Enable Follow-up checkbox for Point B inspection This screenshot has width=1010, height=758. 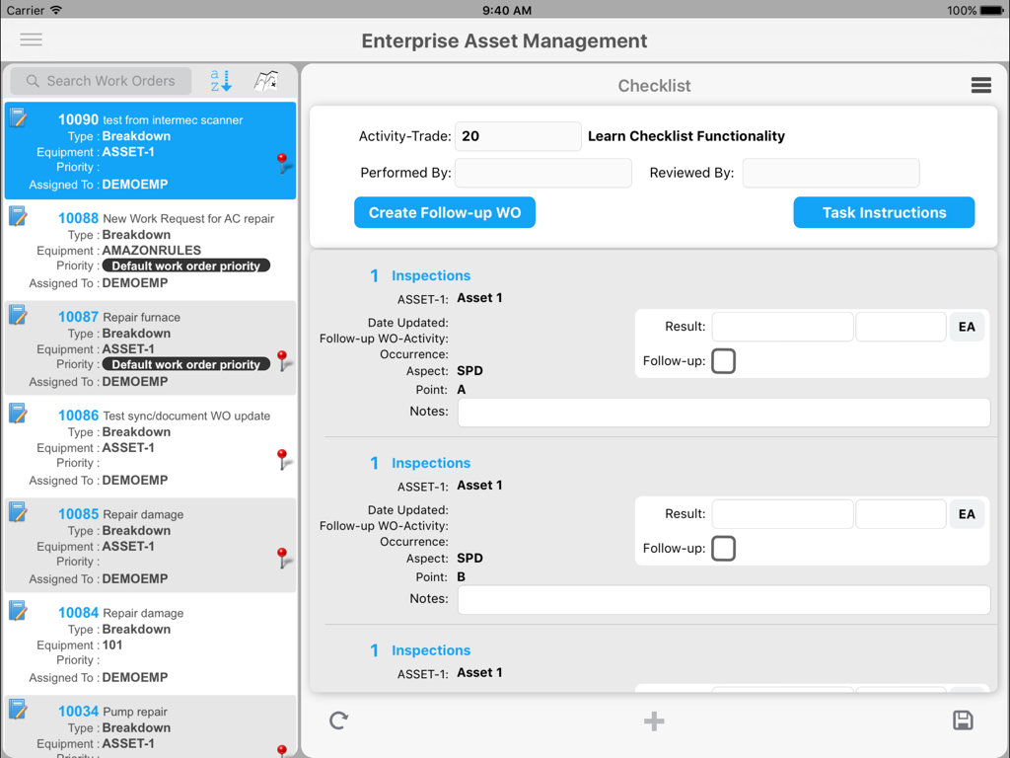coord(724,548)
